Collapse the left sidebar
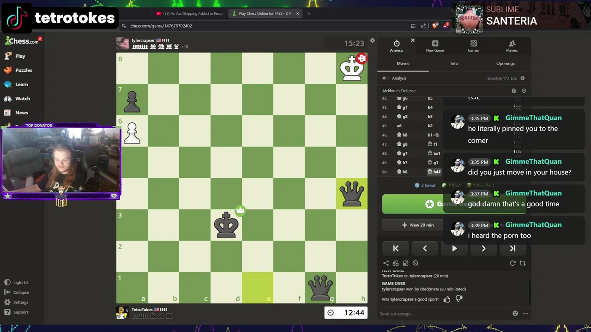The image size is (591, 332). pyautogui.click(x=17, y=292)
